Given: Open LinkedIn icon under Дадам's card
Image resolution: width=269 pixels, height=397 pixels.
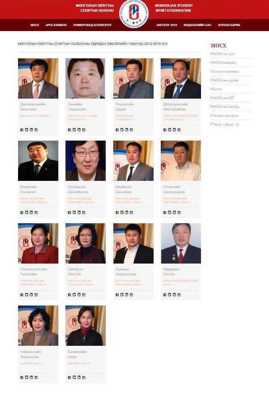Looking at the screenshot, I should (x=127, y=130).
